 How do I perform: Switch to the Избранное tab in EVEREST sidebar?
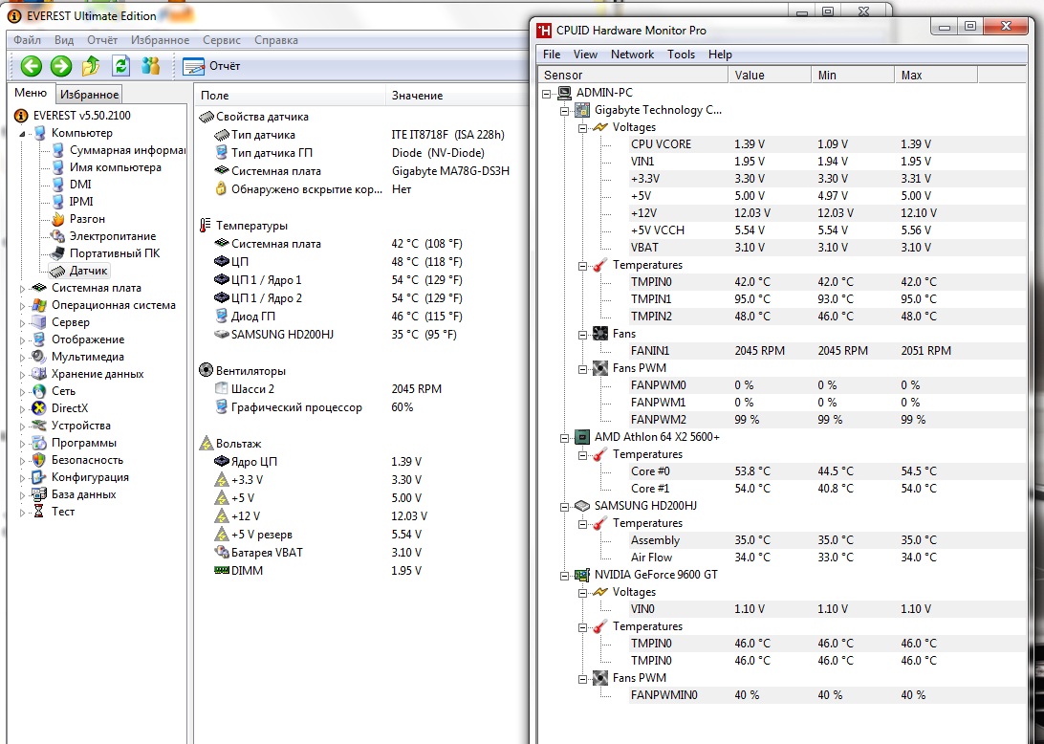[x=89, y=95]
